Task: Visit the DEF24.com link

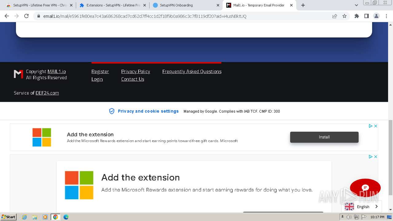Action: [47, 93]
